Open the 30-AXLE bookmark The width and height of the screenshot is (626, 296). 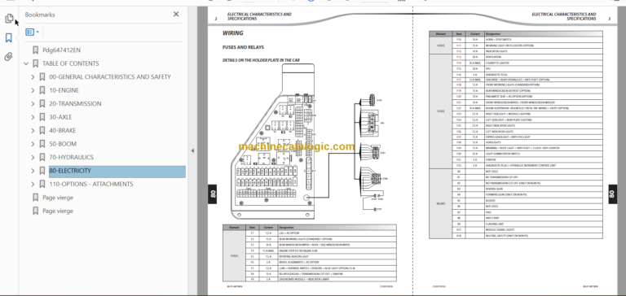pos(60,117)
